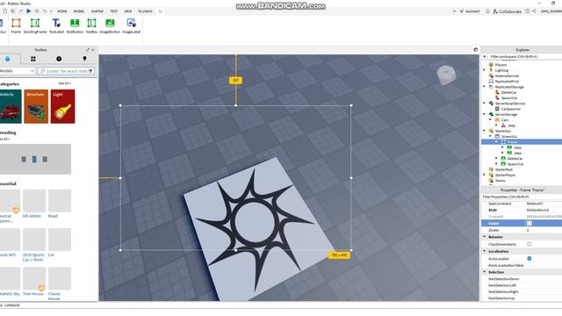The height and width of the screenshot is (316, 562).
Task: Select the HD Admin toolbox asset
Action: [34, 204]
